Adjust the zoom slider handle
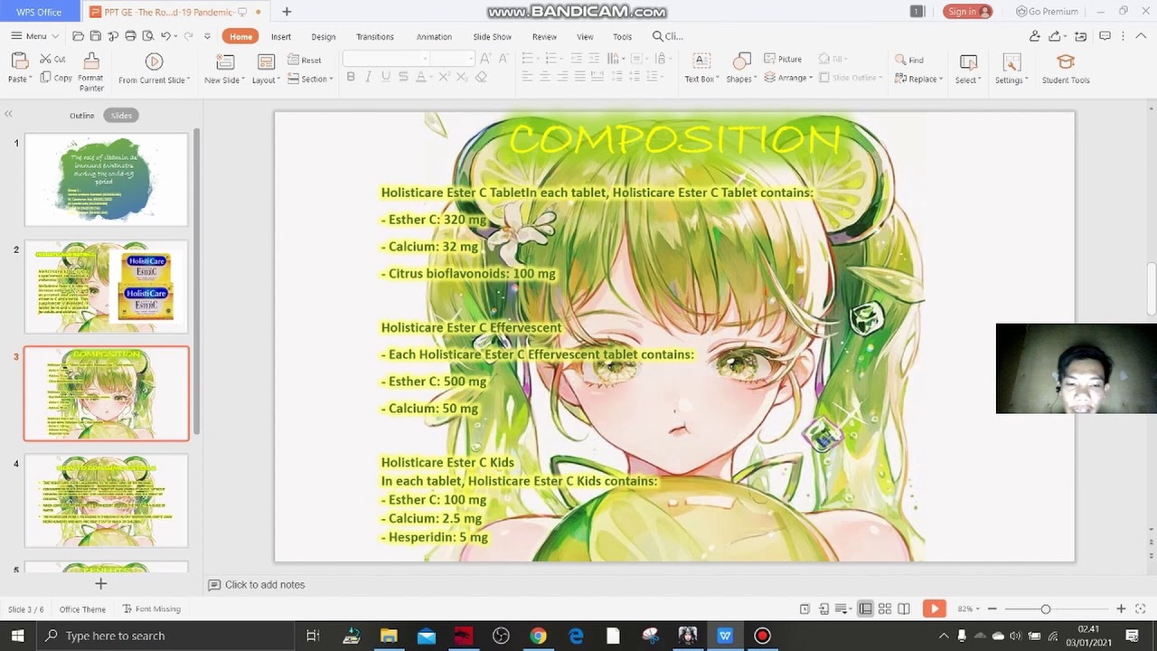Image resolution: width=1157 pixels, height=651 pixels. pos(1045,609)
